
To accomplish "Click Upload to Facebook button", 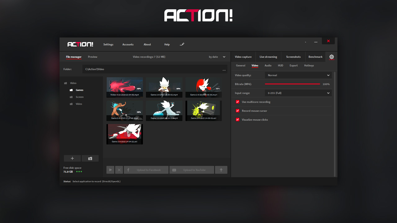I will [146, 170].
